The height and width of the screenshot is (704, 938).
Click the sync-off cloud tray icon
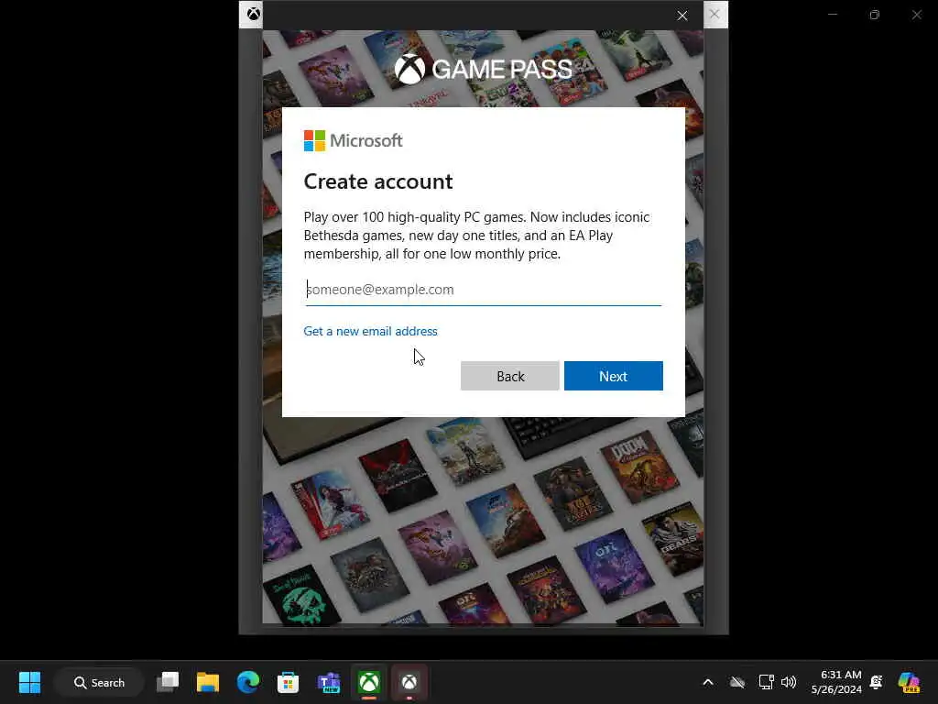(737, 682)
